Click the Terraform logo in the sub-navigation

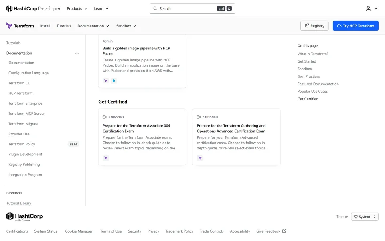coord(20,26)
